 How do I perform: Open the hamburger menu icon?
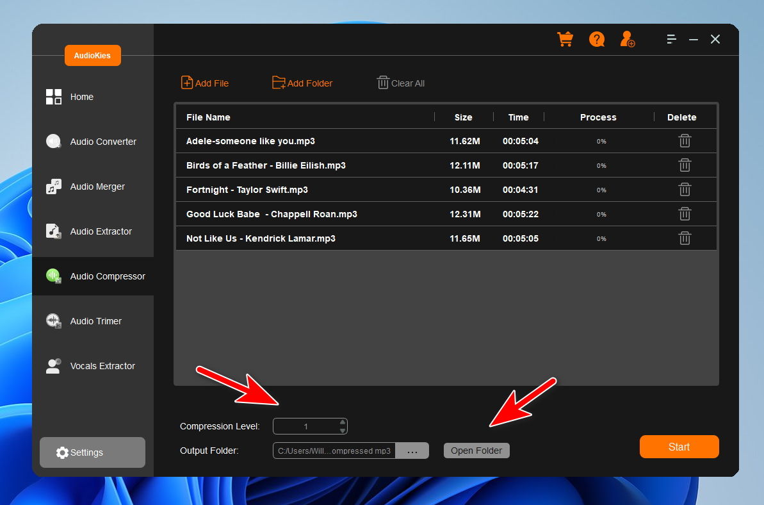tap(671, 39)
